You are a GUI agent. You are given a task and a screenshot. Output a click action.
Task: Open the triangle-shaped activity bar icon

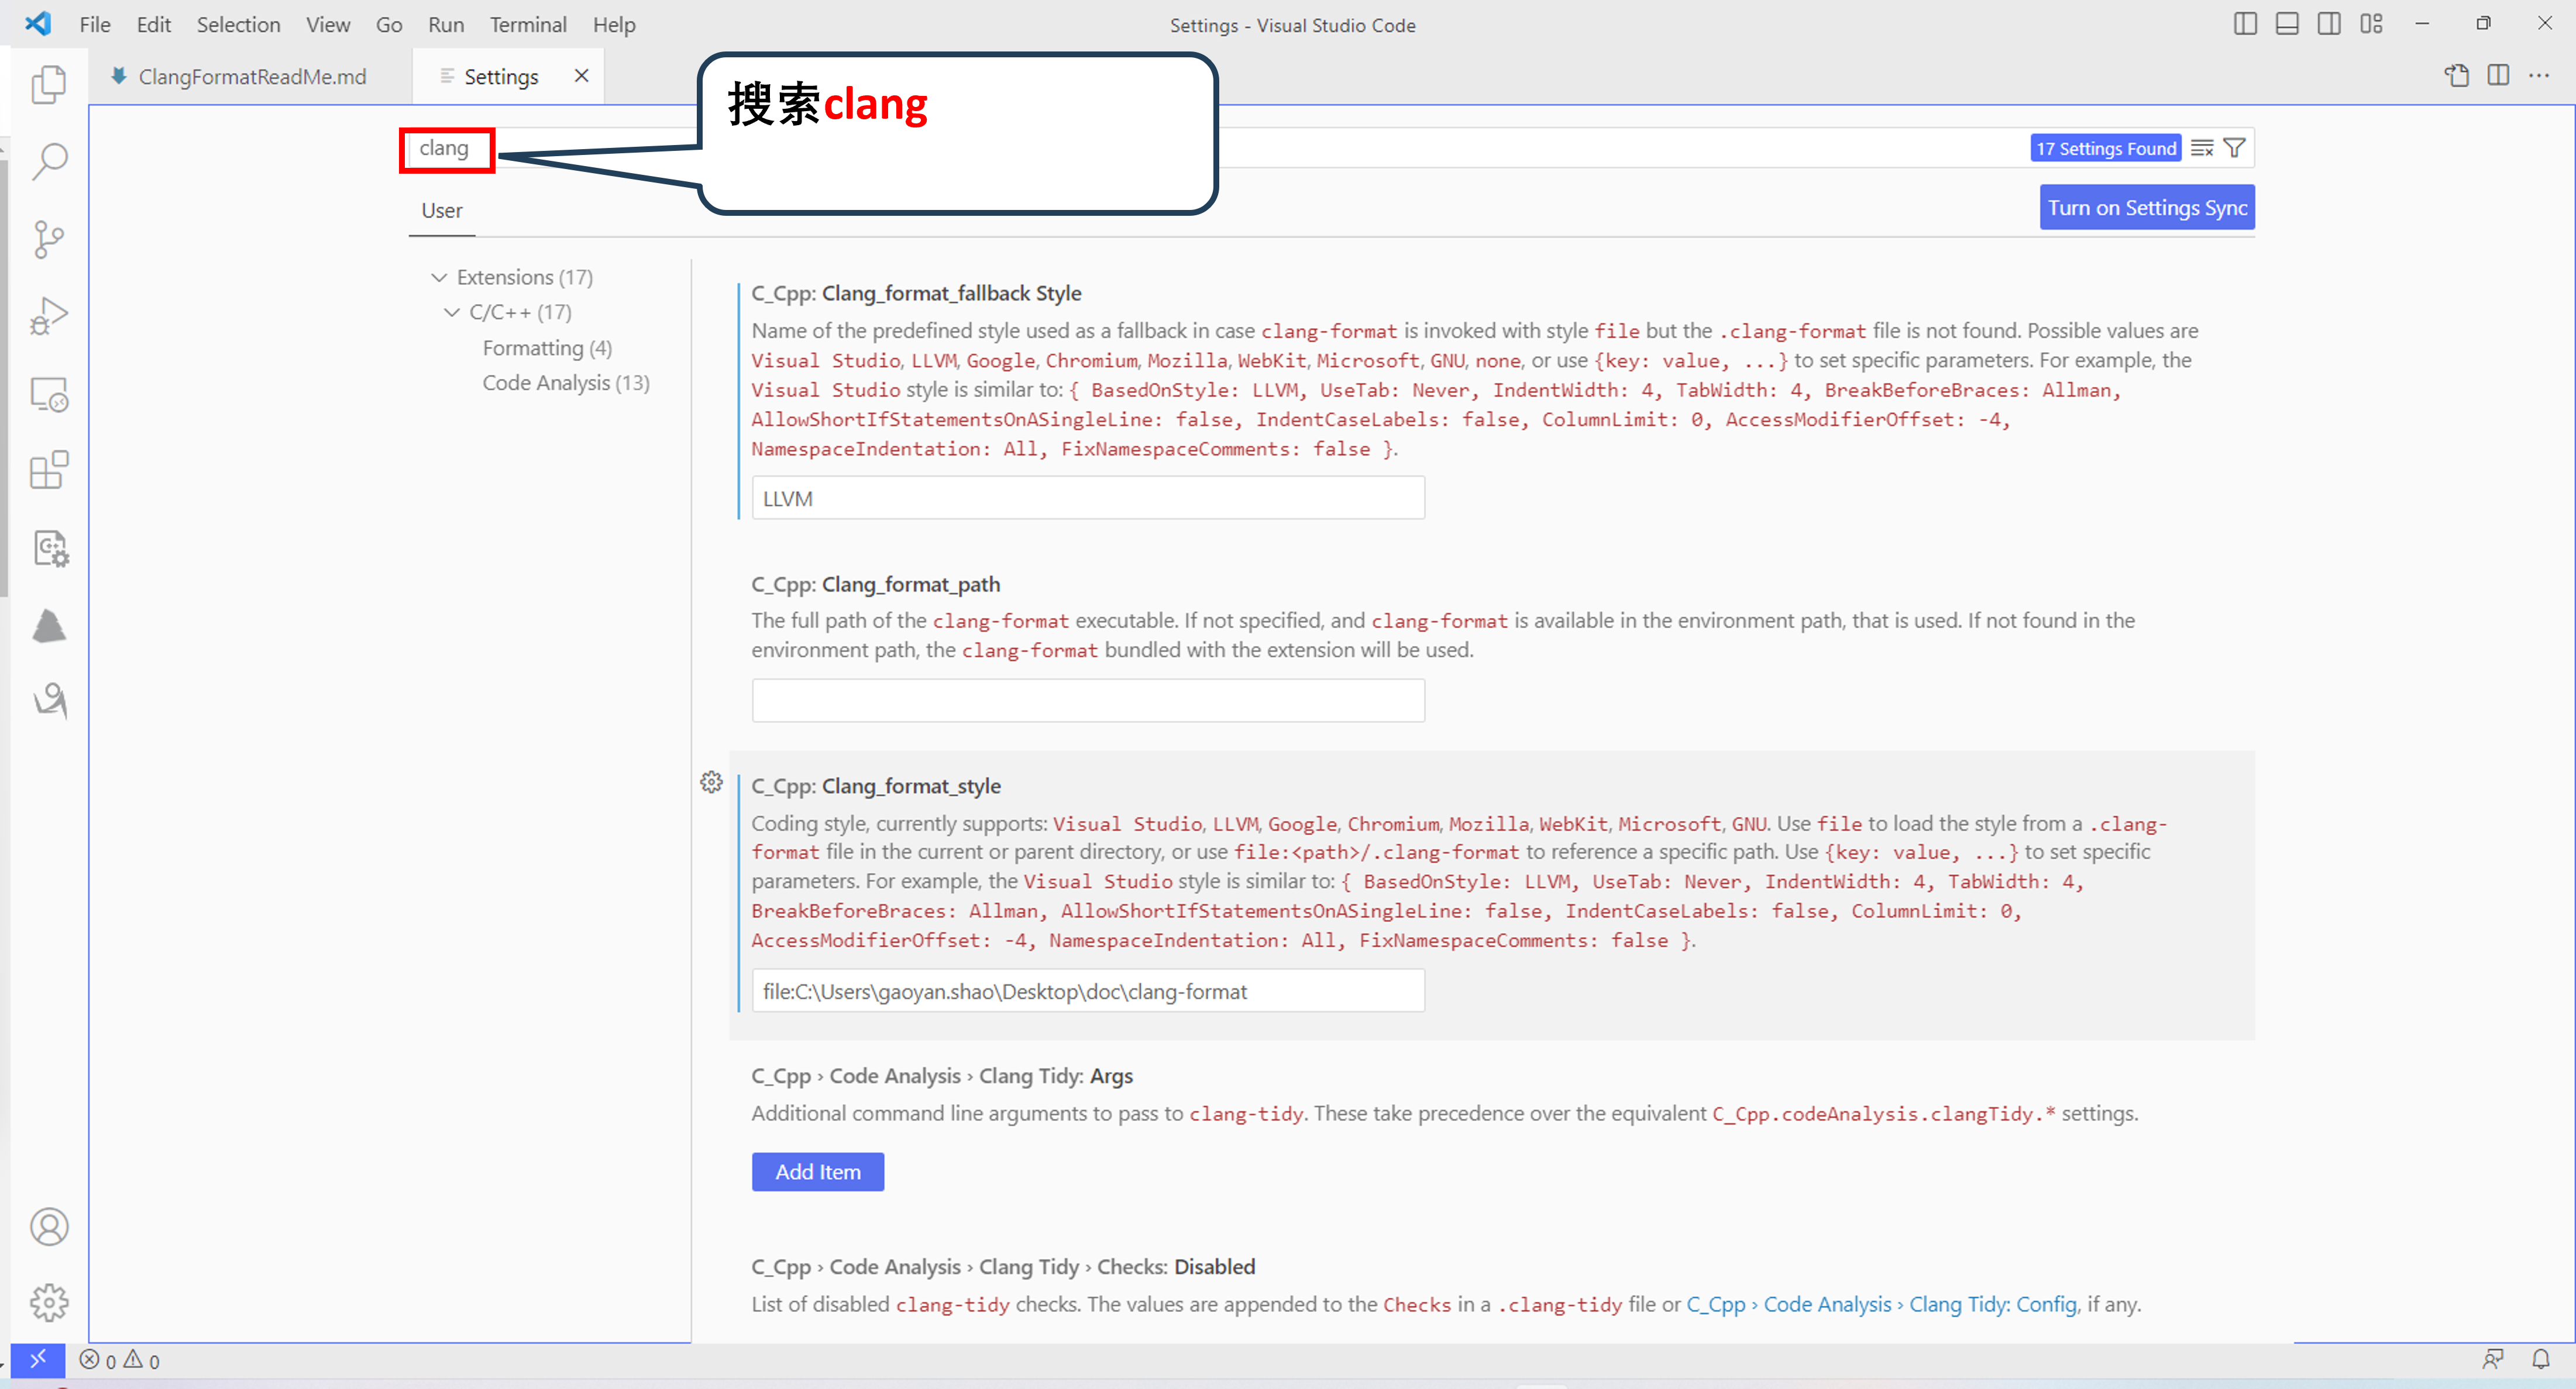click(x=49, y=626)
